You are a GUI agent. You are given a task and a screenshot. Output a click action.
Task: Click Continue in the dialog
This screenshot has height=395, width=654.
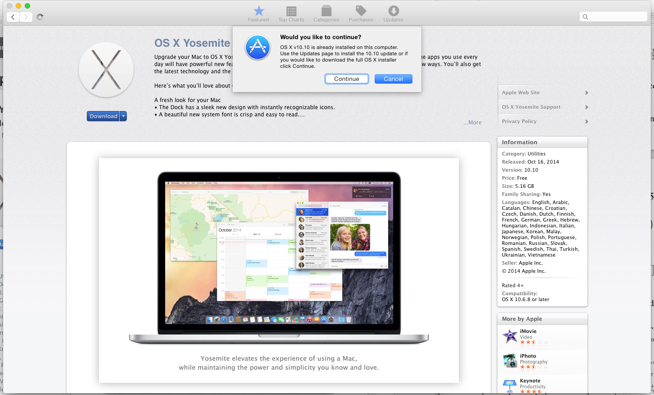click(347, 79)
